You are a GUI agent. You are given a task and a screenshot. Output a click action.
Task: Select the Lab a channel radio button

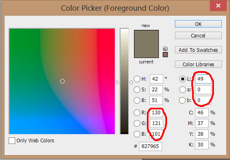coord(182,90)
